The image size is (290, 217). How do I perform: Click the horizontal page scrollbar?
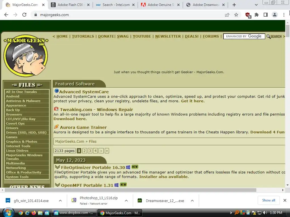point(130,190)
